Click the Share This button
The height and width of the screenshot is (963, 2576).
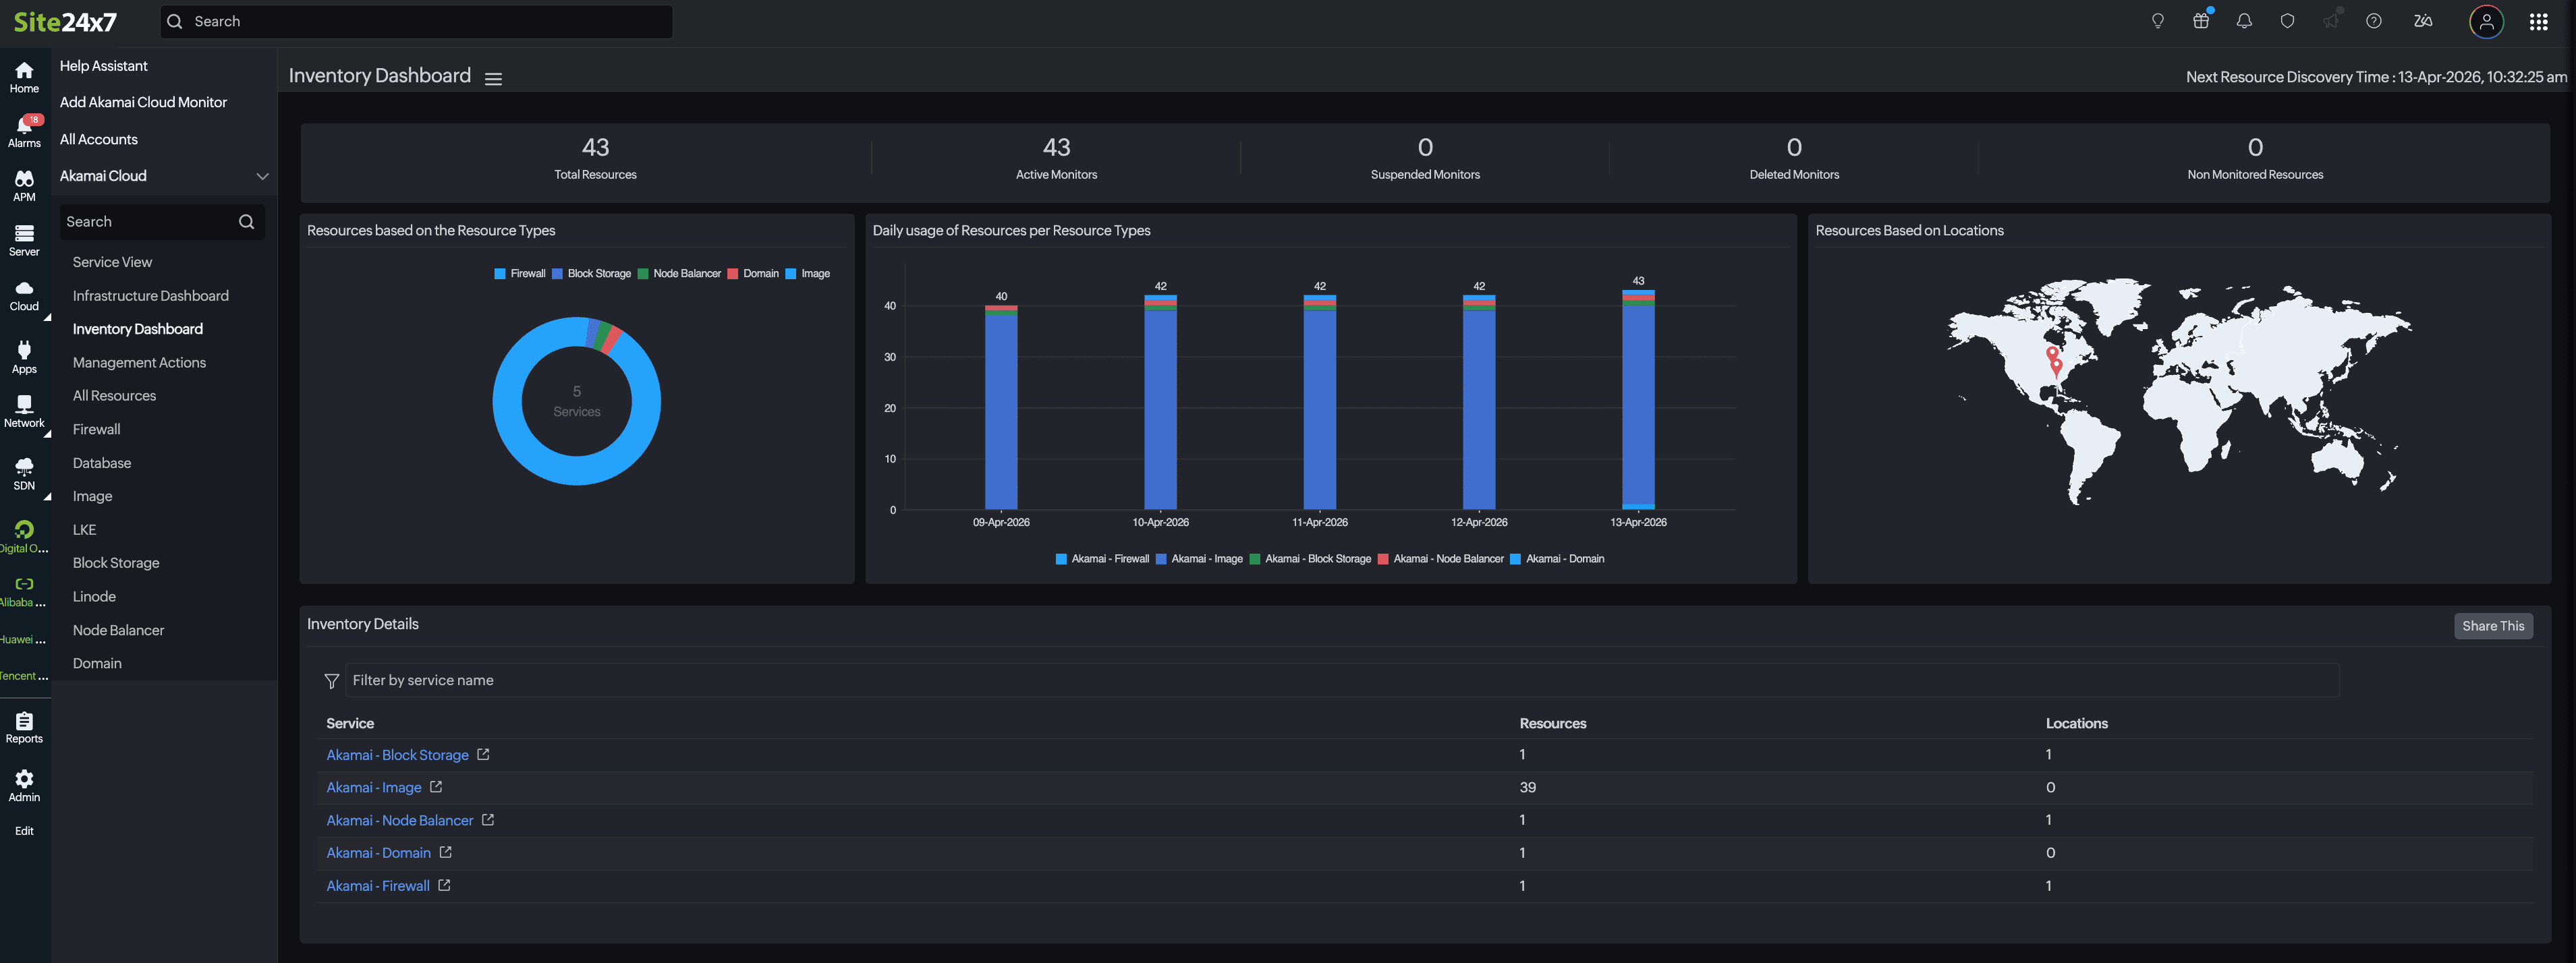coord(2493,625)
